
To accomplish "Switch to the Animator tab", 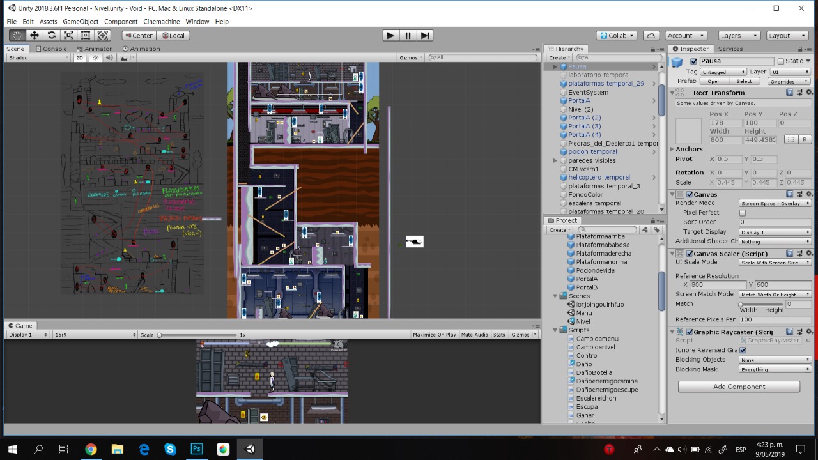I will point(94,49).
